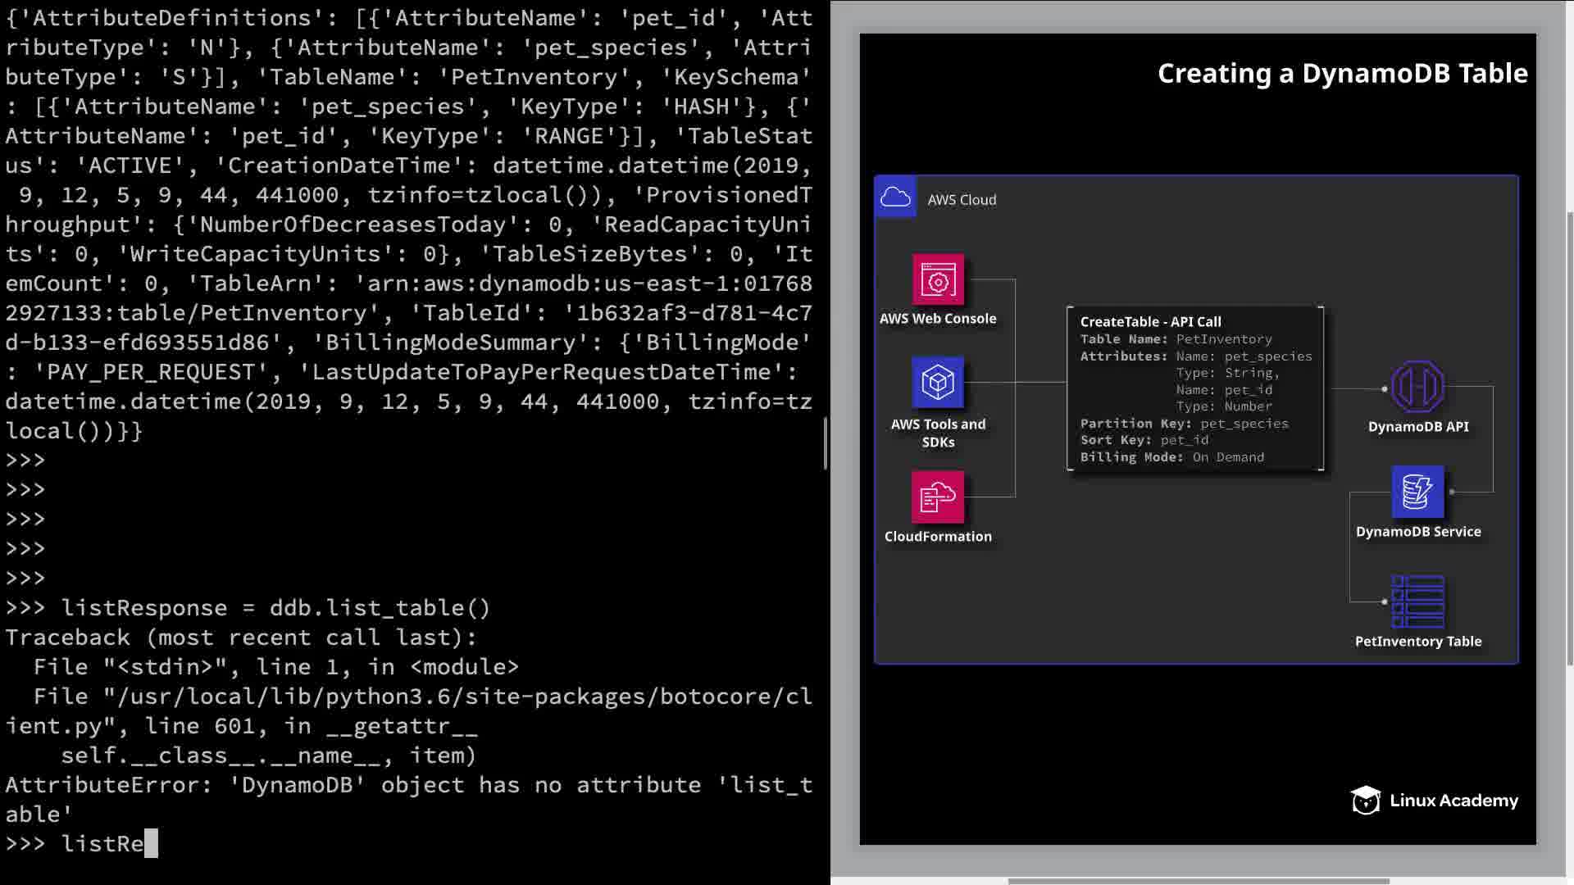Click the 'Billing Mode: On Demand' line
This screenshot has width=1574, height=885.
pyautogui.click(x=1171, y=457)
